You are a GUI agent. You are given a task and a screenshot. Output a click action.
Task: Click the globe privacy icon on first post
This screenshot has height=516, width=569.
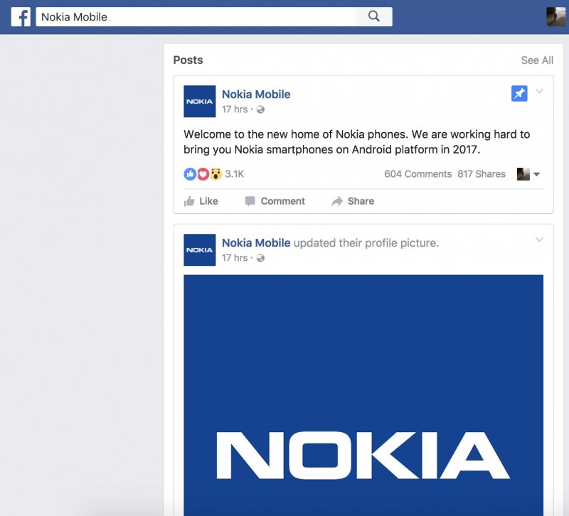pos(261,110)
